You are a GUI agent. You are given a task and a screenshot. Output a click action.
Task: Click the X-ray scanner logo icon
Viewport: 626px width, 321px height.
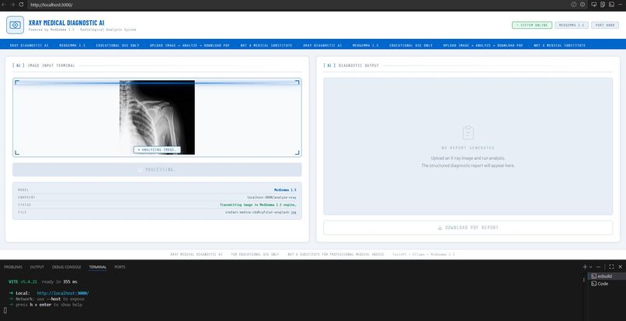tap(16, 25)
